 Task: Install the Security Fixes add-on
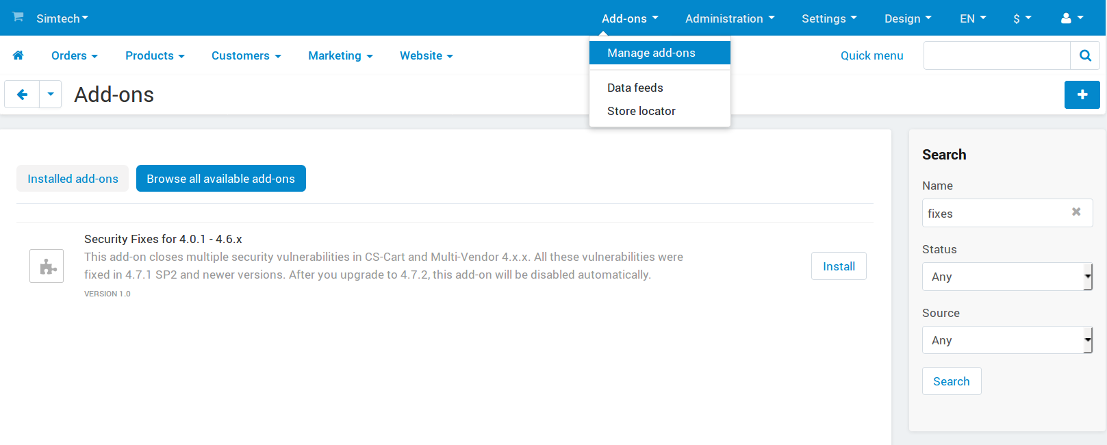tap(839, 266)
